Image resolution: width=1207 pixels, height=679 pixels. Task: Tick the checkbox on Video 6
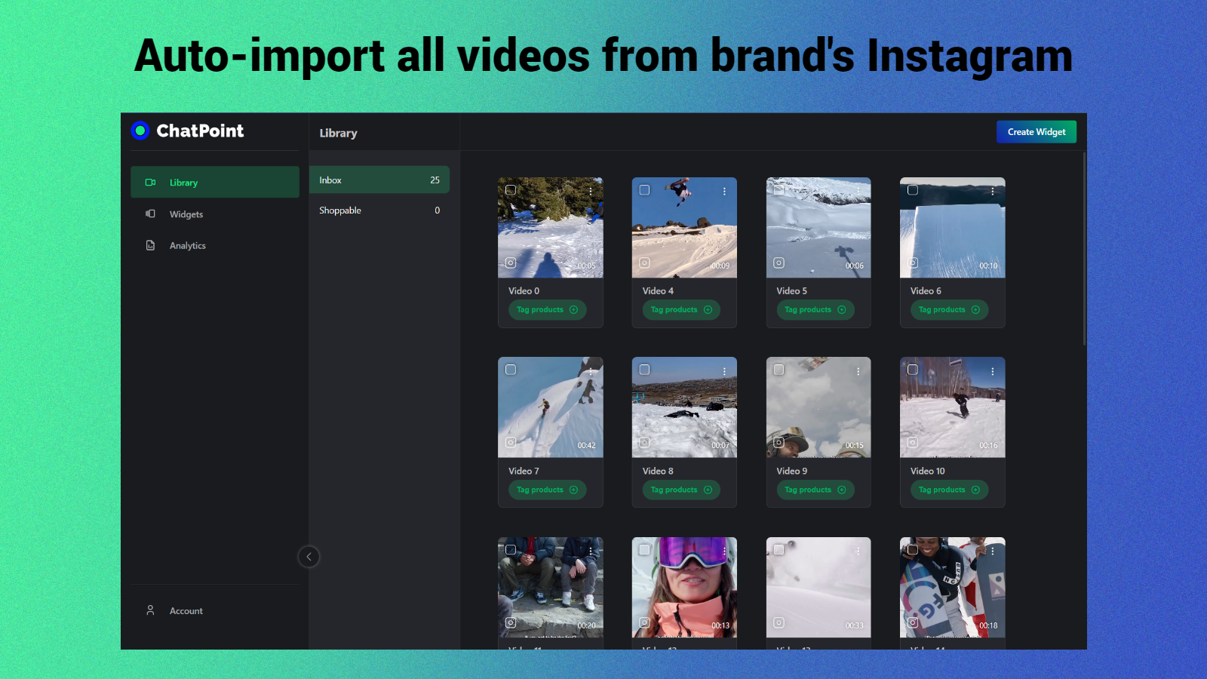[913, 191]
